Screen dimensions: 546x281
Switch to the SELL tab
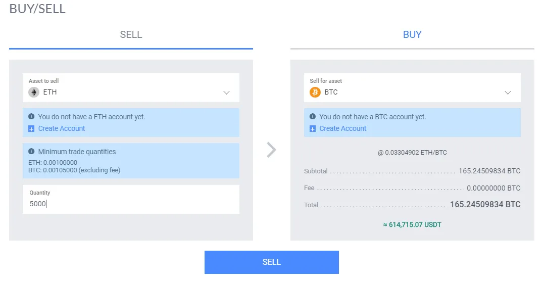pyautogui.click(x=131, y=34)
